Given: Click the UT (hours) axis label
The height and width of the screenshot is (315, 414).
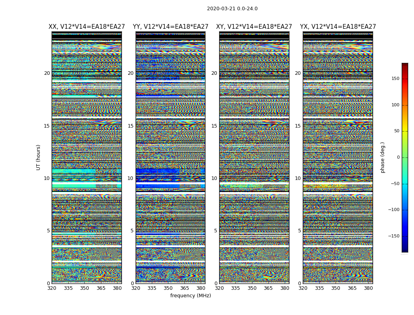Looking at the screenshot, I should (x=38, y=157).
